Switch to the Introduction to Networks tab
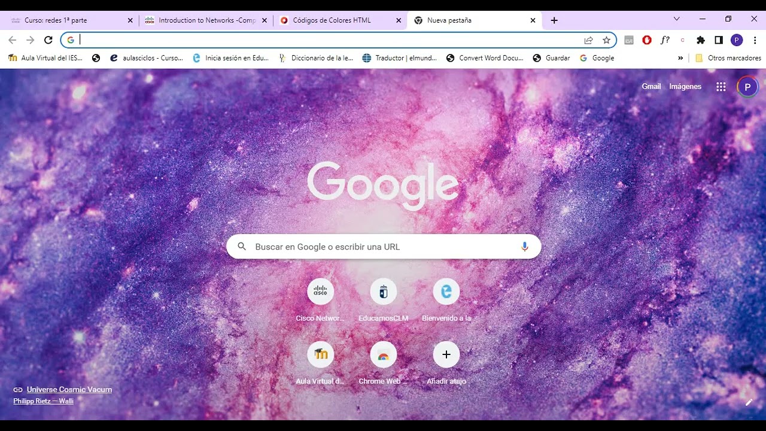This screenshot has height=431, width=766. point(206,20)
